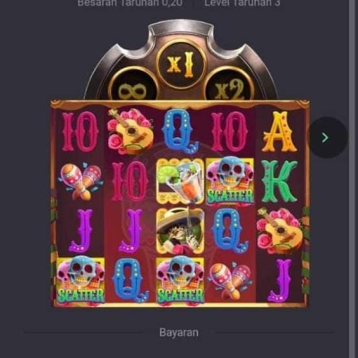Click the cocktail glass symbol
This screenshot has width=358, height=358.
[180, 182]
